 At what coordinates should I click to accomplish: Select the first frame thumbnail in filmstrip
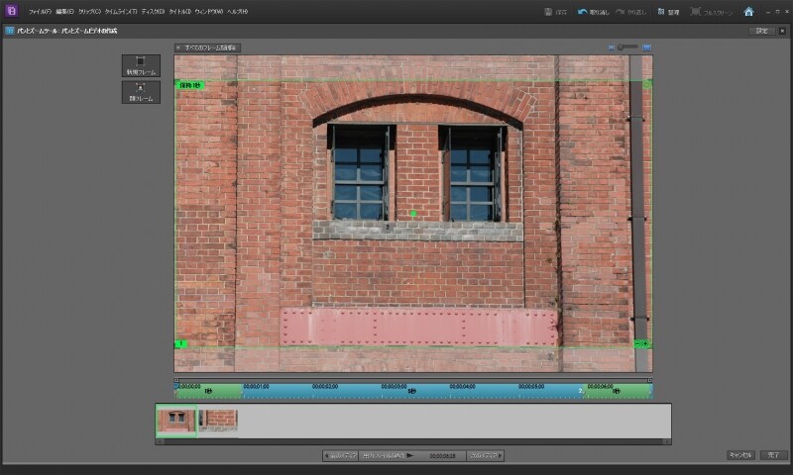pyautogui.click(x=176, y=420)
